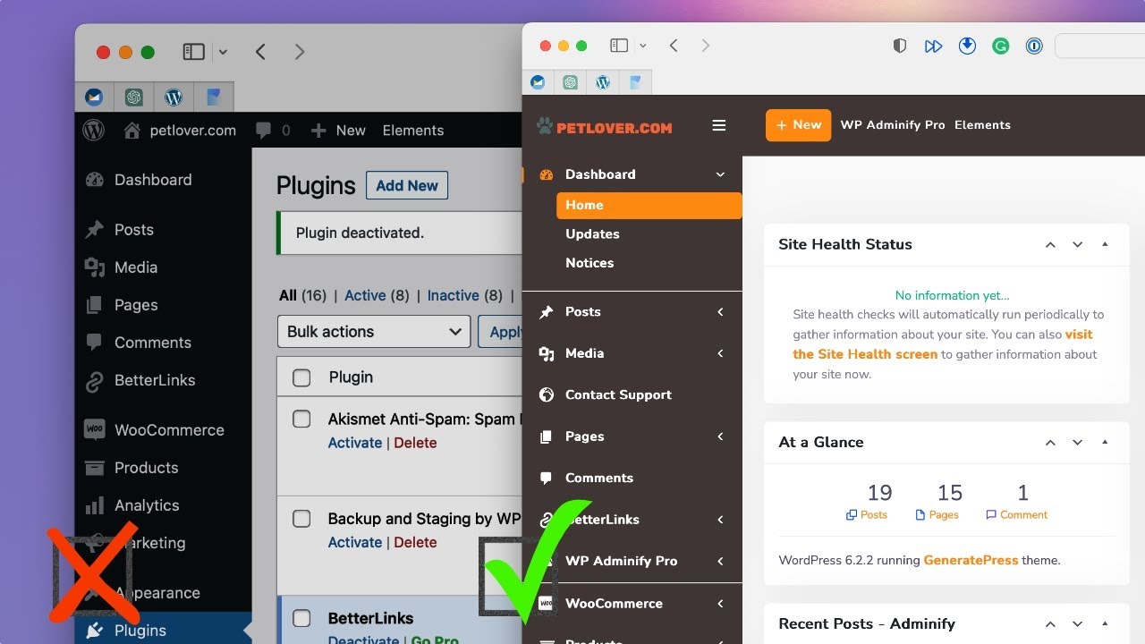This screenshot has height=644, width=1145.
Task: Toggle Site Health Status widget triangle
Action: point(1105,244)
